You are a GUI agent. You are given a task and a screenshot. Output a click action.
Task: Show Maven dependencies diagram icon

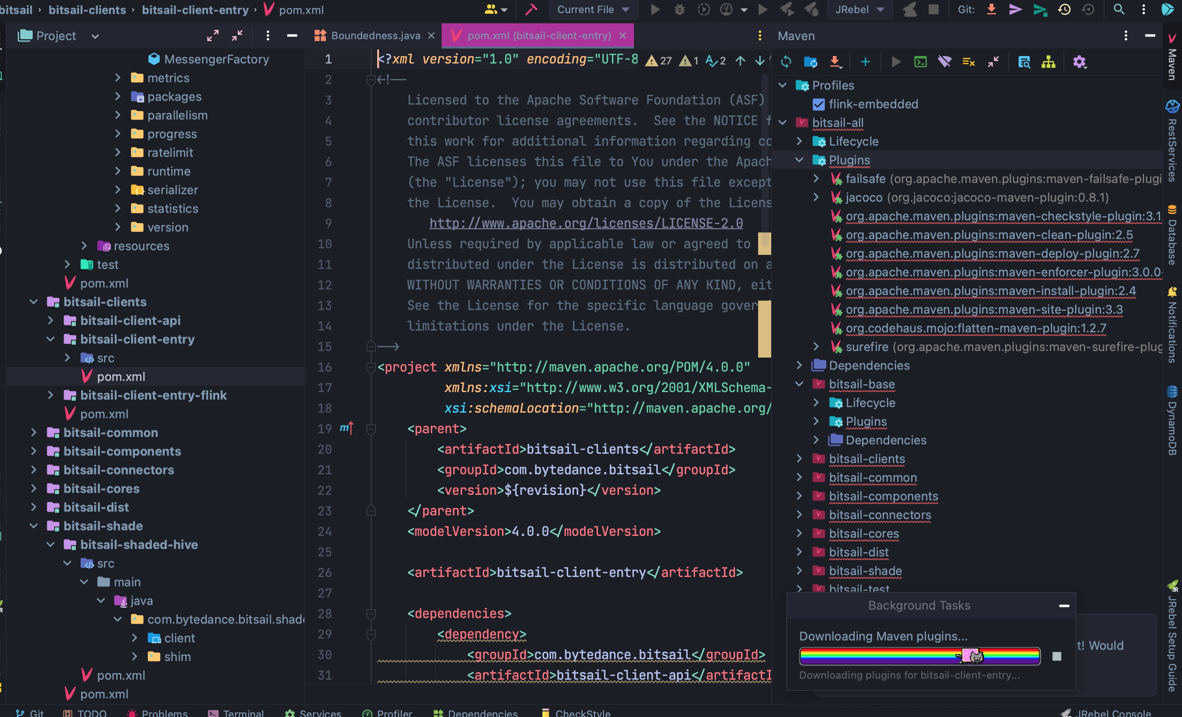1048,62
